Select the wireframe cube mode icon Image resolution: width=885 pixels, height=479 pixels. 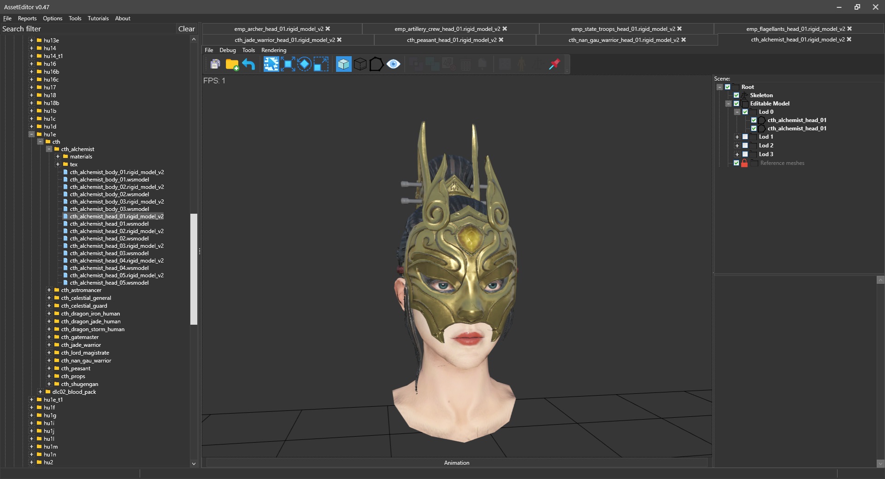tap(360, 64)
